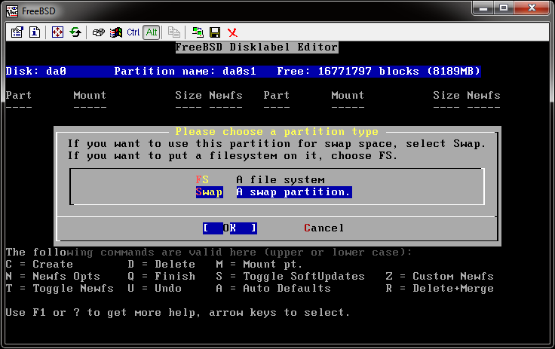Click the 'R = Delete+Merge' command text
Image resolution: width=555 pixels, height=349 pixels.
pos(440,288)
